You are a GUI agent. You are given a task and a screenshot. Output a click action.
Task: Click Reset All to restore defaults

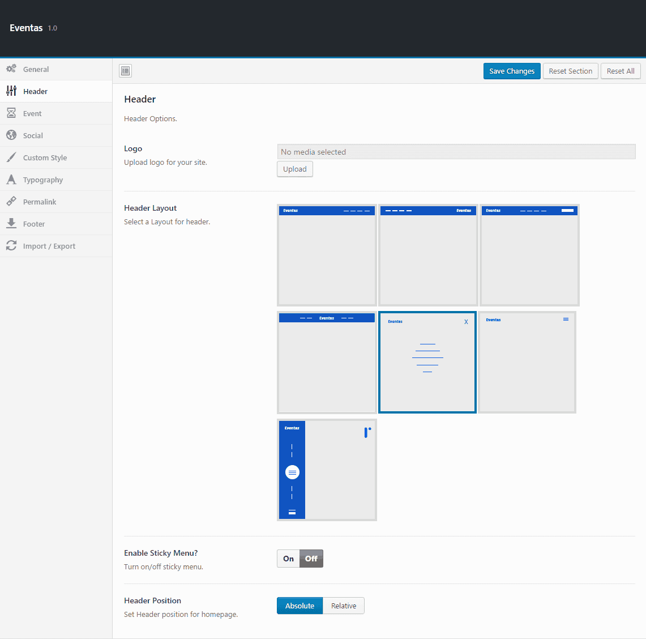[x=621, y=71]
